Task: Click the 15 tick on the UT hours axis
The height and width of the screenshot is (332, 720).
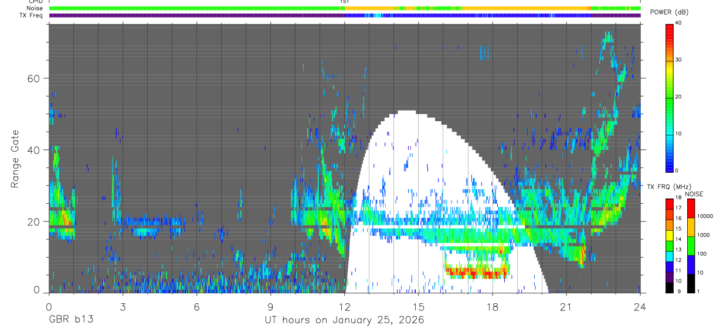Action: coord(418,307)
